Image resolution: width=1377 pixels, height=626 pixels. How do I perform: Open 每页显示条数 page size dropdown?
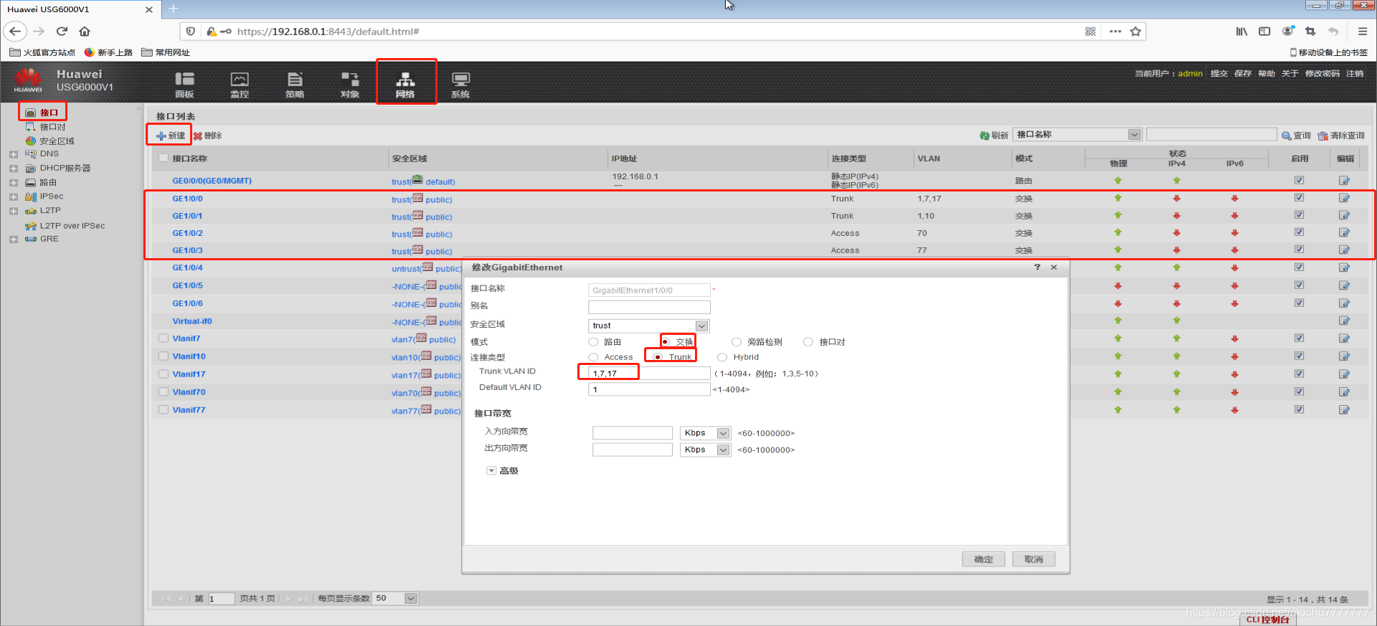click(411, 599)
